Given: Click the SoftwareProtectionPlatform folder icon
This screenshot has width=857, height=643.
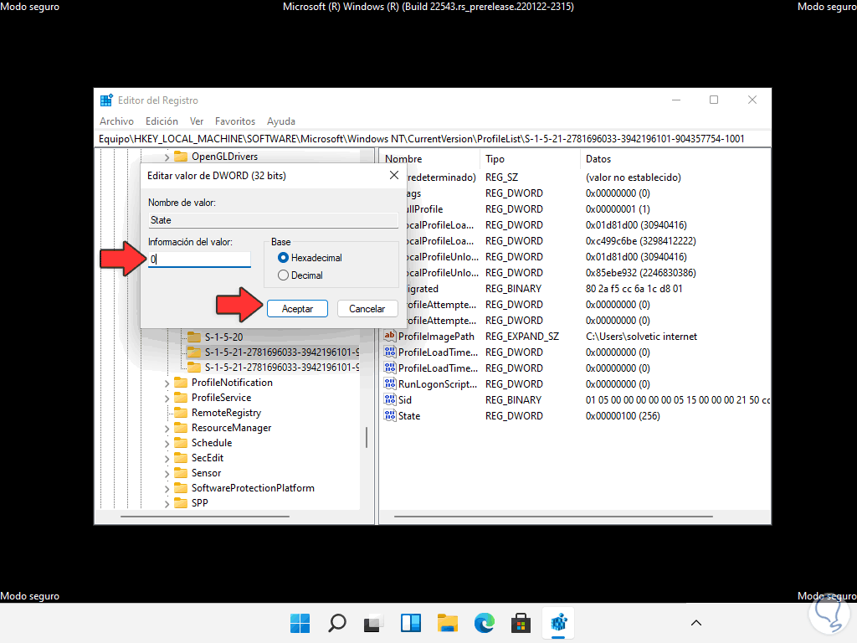Looking at the screenshot, I should [x=181, y=488].
